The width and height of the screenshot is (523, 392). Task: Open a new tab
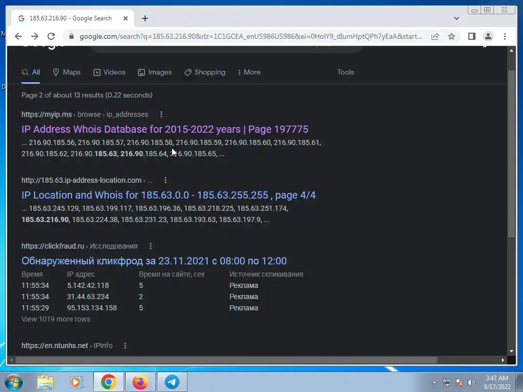click(145, 18)
